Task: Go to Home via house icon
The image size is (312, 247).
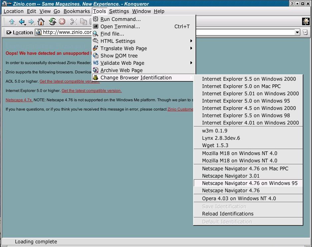Action: pyautogui.click(x=41, y=22)
